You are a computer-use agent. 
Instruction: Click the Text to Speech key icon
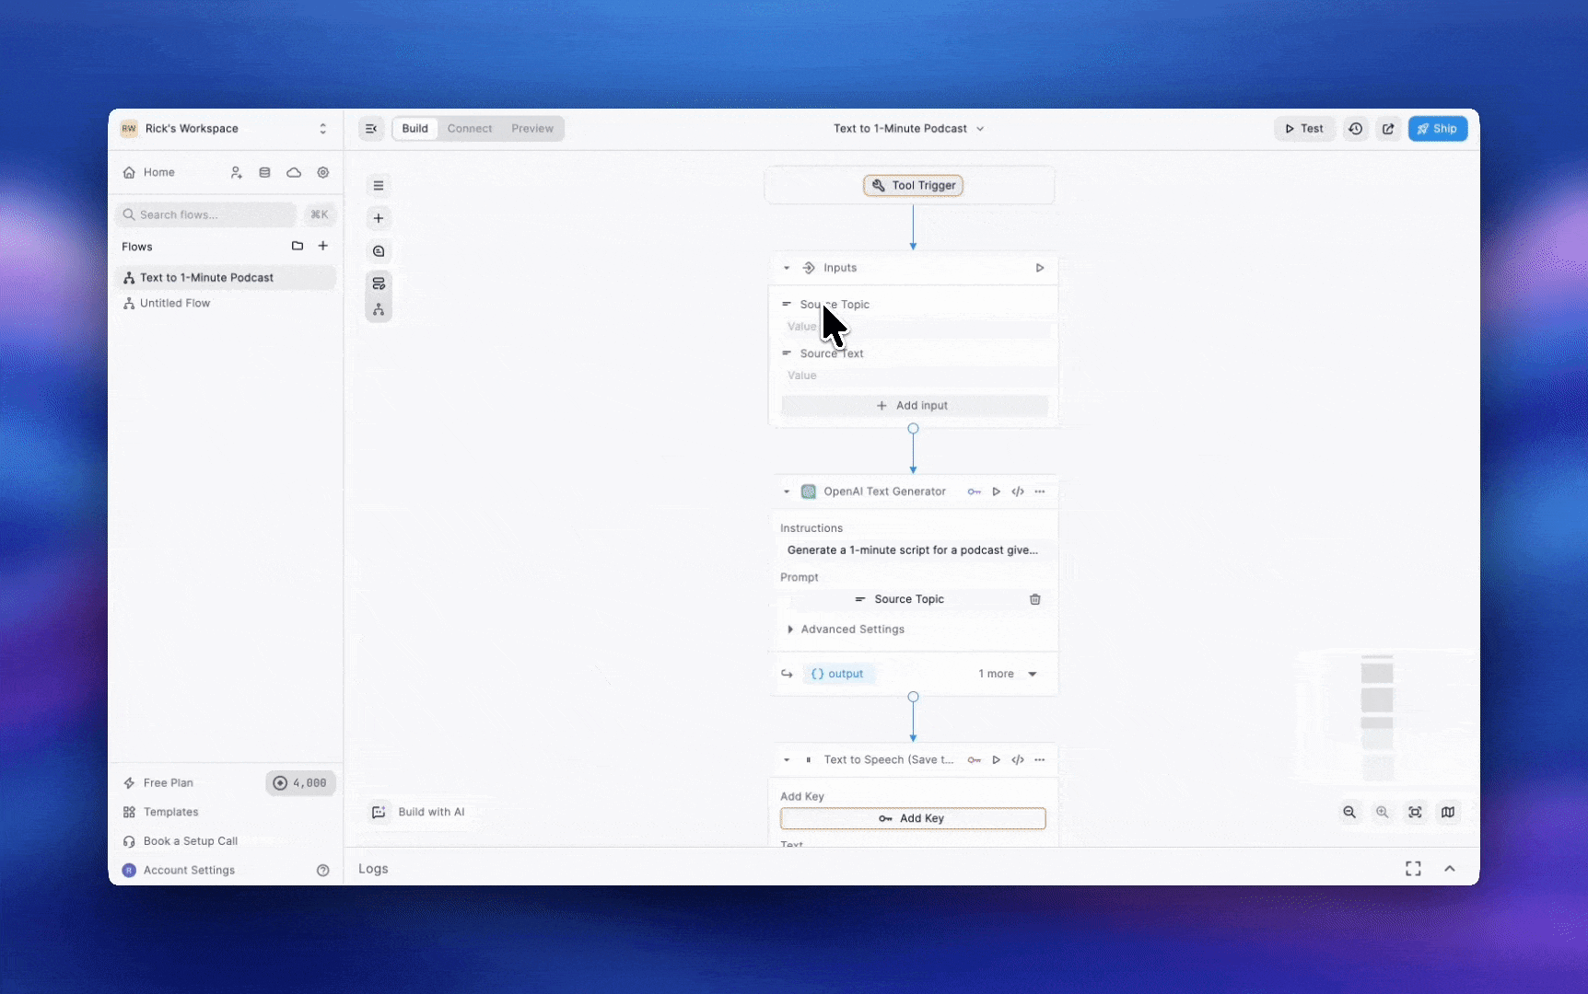[974, 760]
